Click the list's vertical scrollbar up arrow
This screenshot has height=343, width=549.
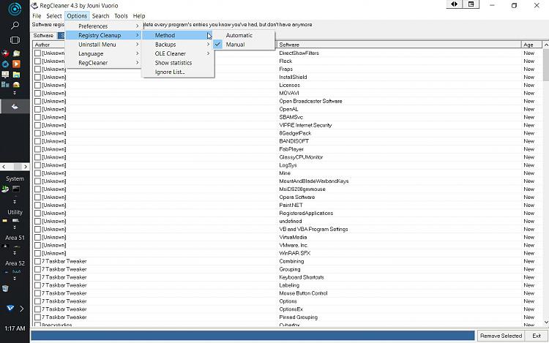pyautogui.click(x=546, y=45)
